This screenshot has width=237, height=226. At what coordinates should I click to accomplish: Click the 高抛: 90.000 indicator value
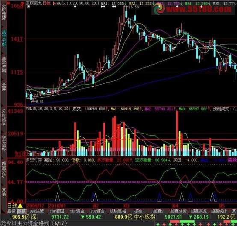pos(56,160)
